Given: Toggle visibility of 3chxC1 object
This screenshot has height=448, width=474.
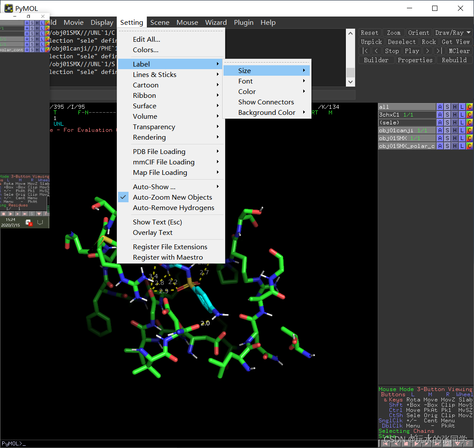Looking at the screenshot, I should 407,115.
